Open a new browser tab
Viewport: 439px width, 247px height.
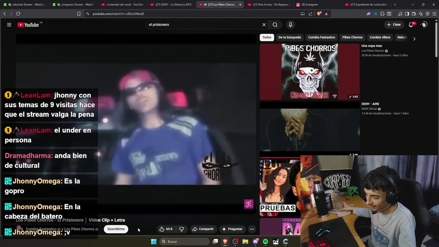tap(395, 4)
